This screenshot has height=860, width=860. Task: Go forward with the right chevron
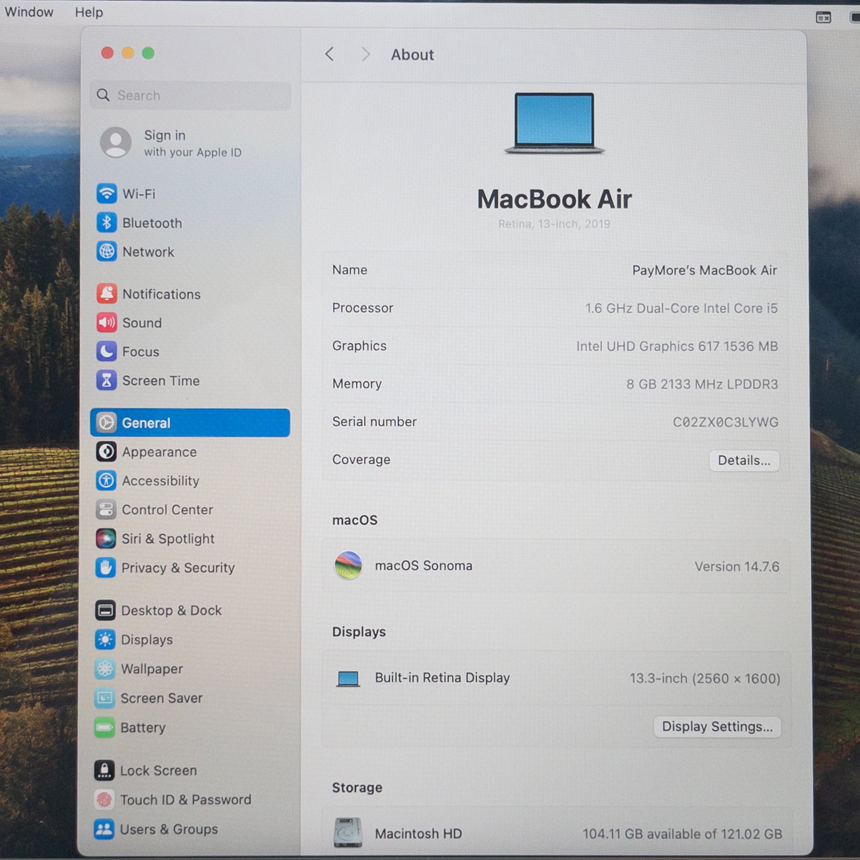[365, 54]
